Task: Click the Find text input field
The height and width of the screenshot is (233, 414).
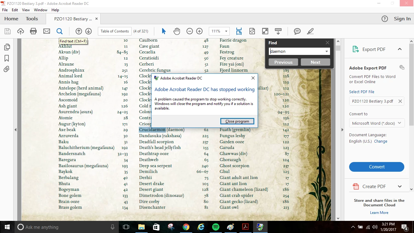Action: pyautogui.click(x=296, y=52)
